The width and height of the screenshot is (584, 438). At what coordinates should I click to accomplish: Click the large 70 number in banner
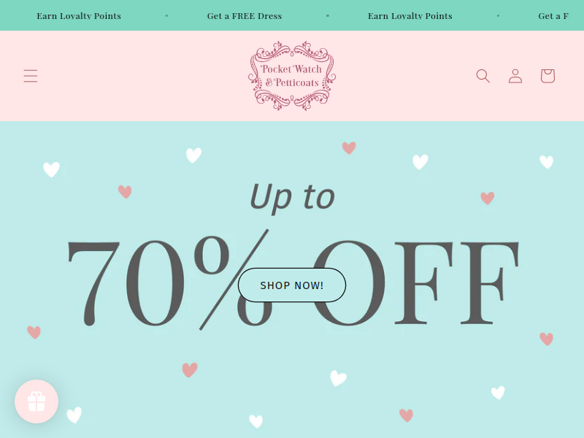point(125,283)
